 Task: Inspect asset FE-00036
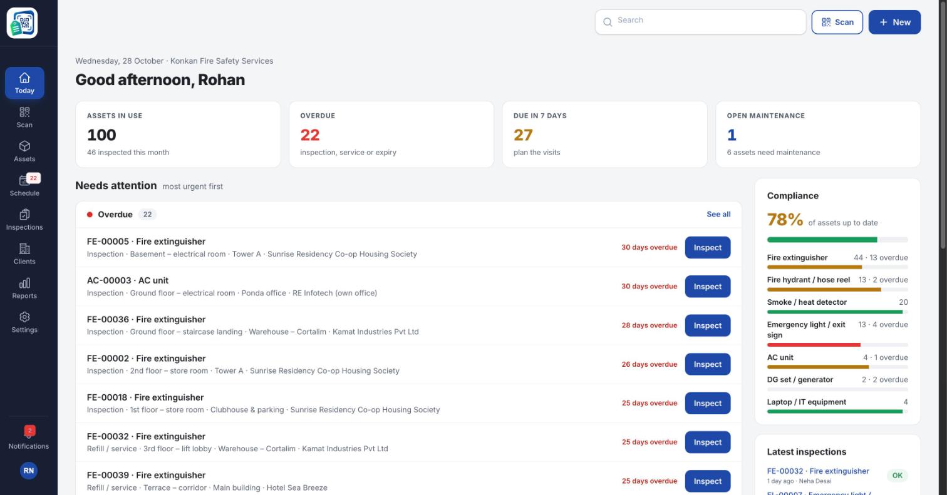(x=708, y=325)
